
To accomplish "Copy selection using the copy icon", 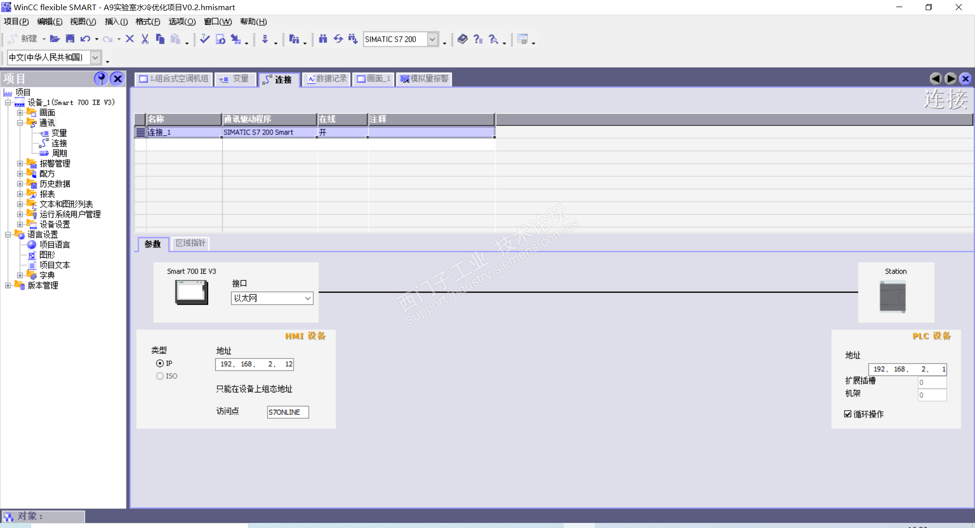I will (160, 39).
